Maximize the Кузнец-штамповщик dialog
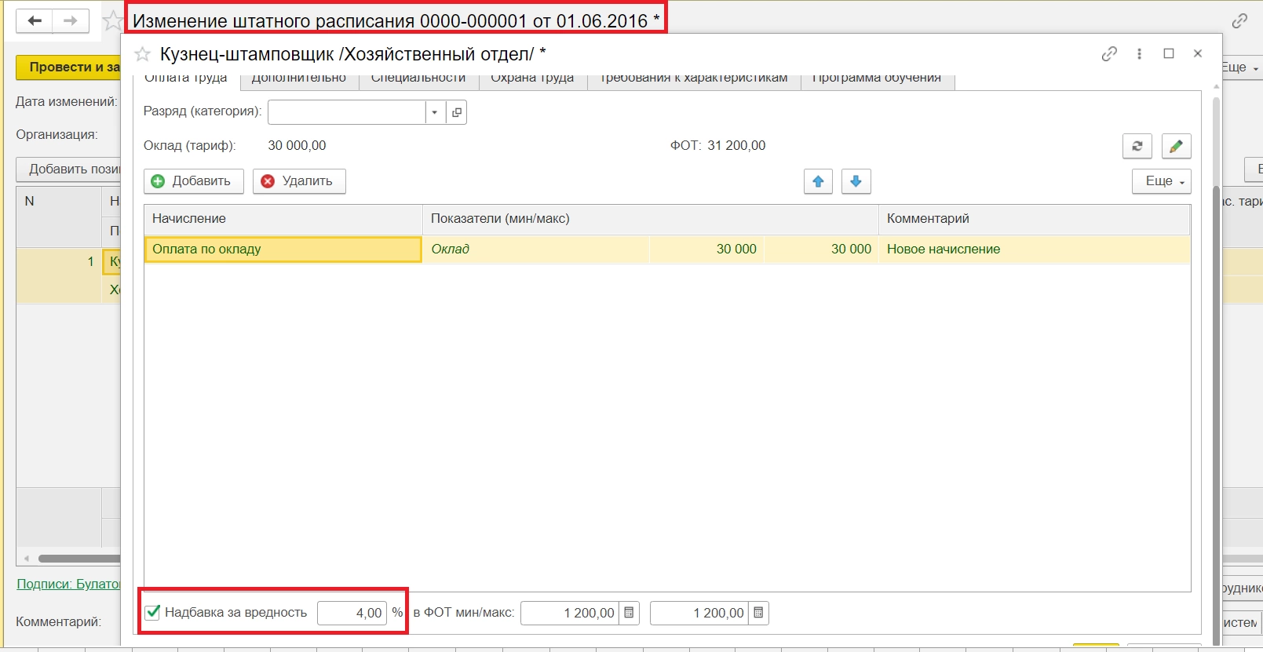 point(1169,53)
